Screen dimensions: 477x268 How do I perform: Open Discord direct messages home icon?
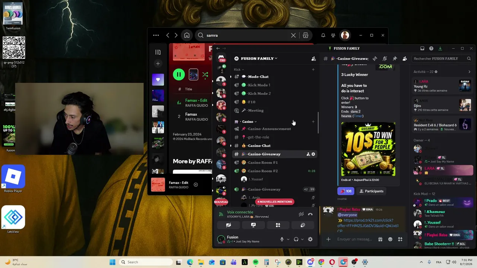221,58
